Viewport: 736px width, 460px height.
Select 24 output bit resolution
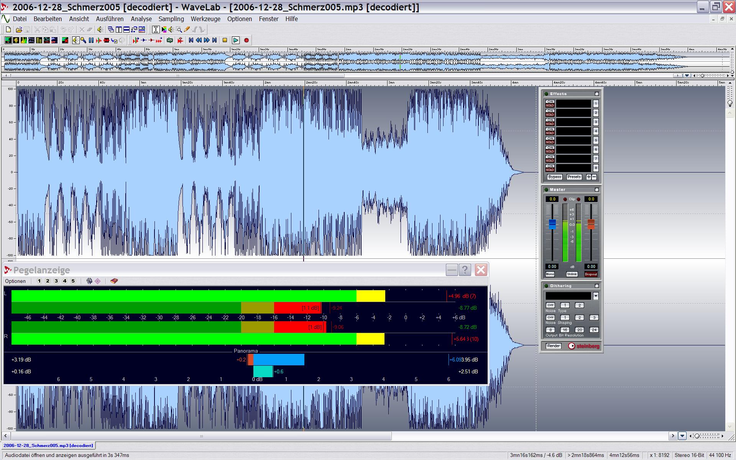(x=594, y=330)
